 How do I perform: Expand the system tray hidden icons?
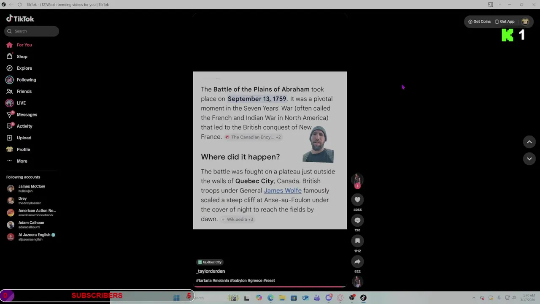coord(474,298)
